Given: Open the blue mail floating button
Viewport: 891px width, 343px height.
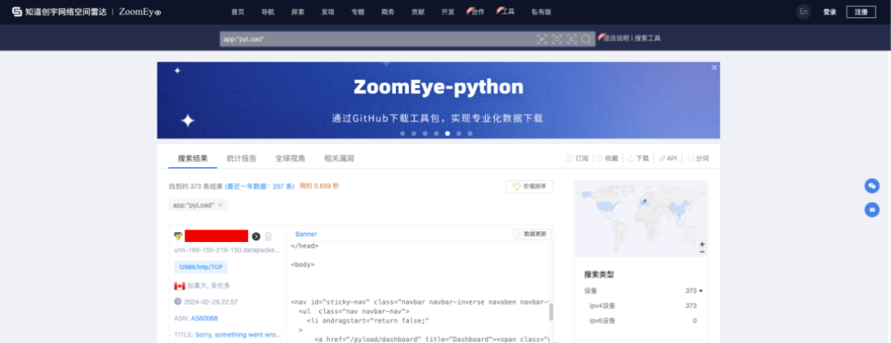Looking at the screenshot, I should (x=871, y=209).
